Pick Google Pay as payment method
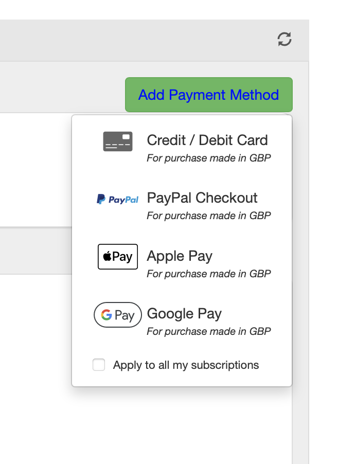355x464 pixels. 184,314
